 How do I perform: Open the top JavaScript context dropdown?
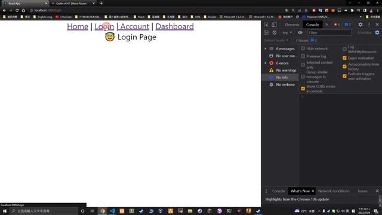pos(287,32)
